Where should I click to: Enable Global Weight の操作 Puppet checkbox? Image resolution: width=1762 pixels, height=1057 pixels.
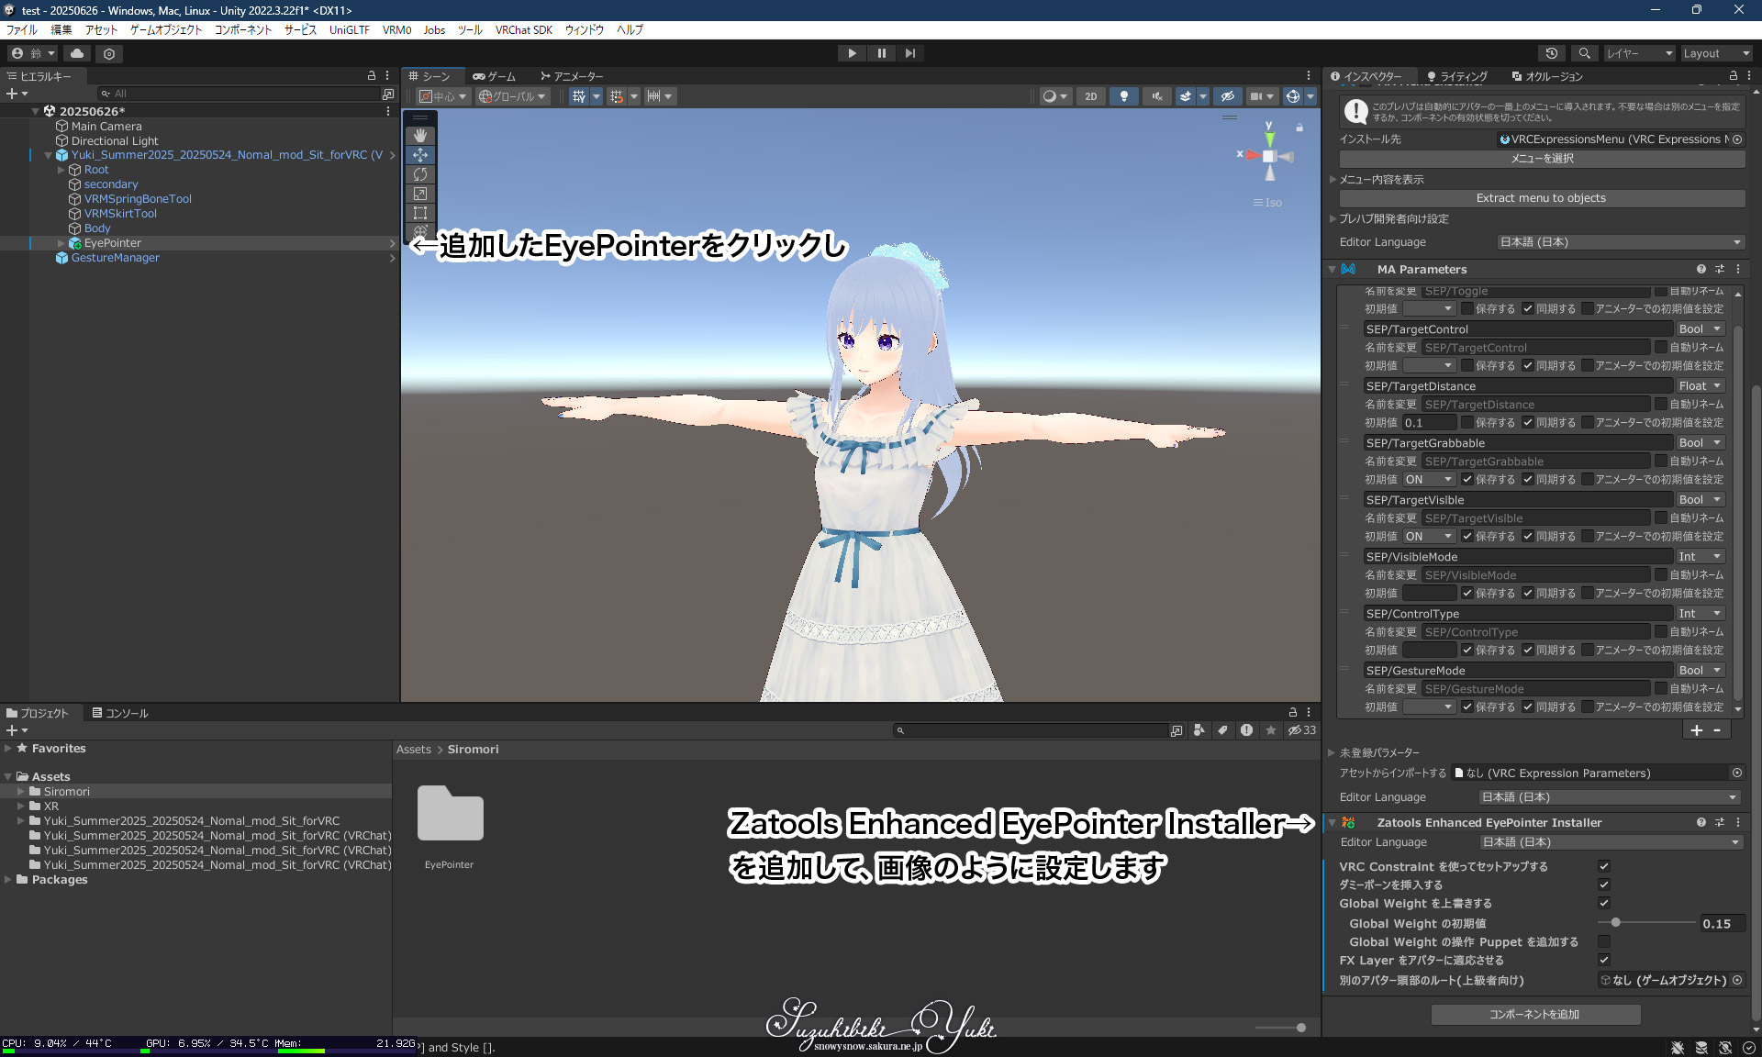1603,942
